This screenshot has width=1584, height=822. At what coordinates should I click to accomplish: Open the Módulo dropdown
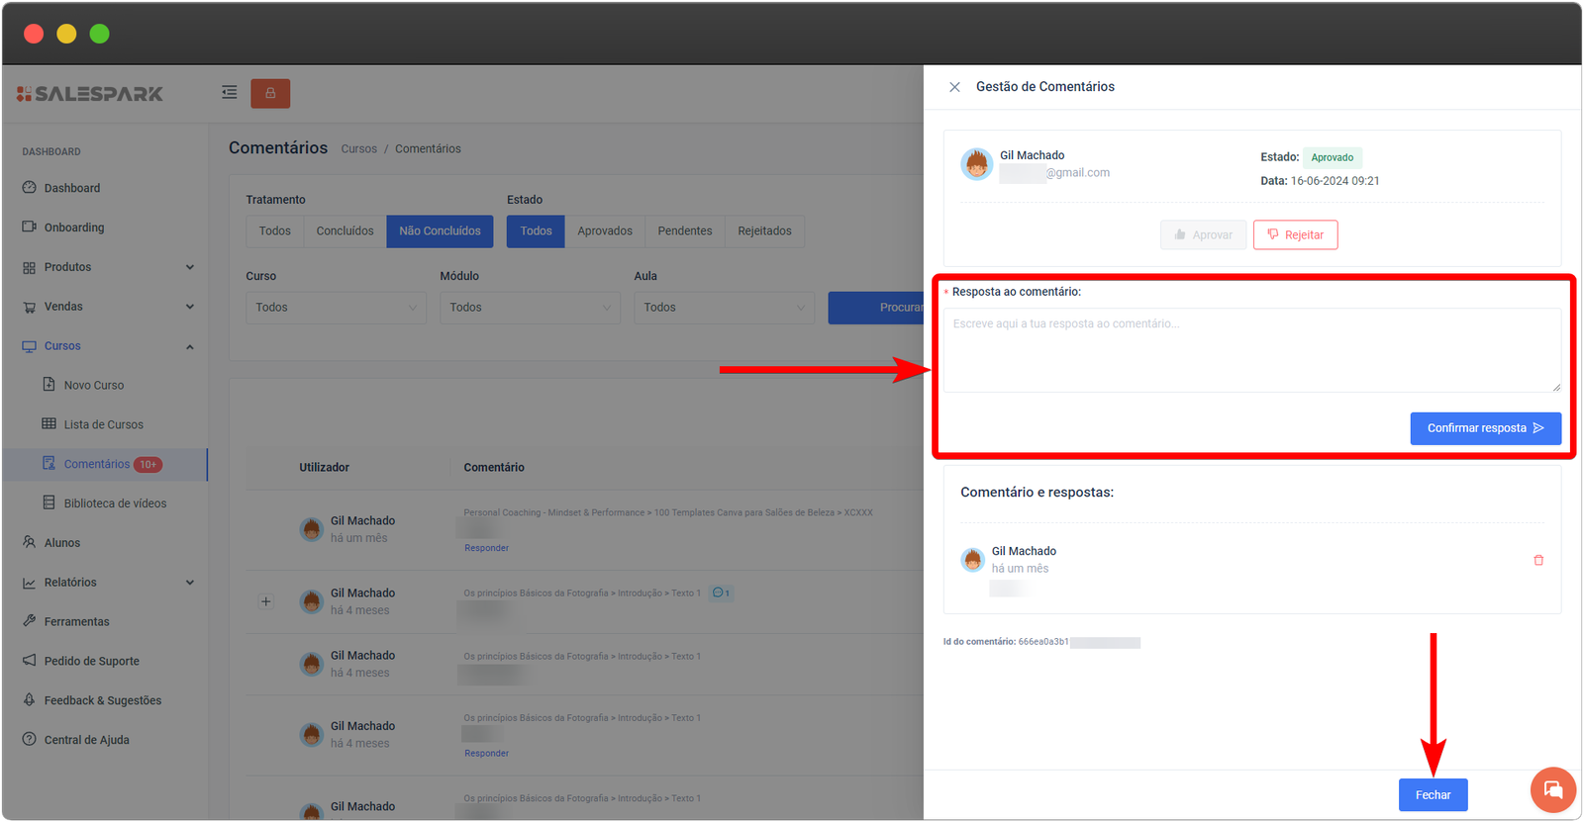click(x=530, y=308)
